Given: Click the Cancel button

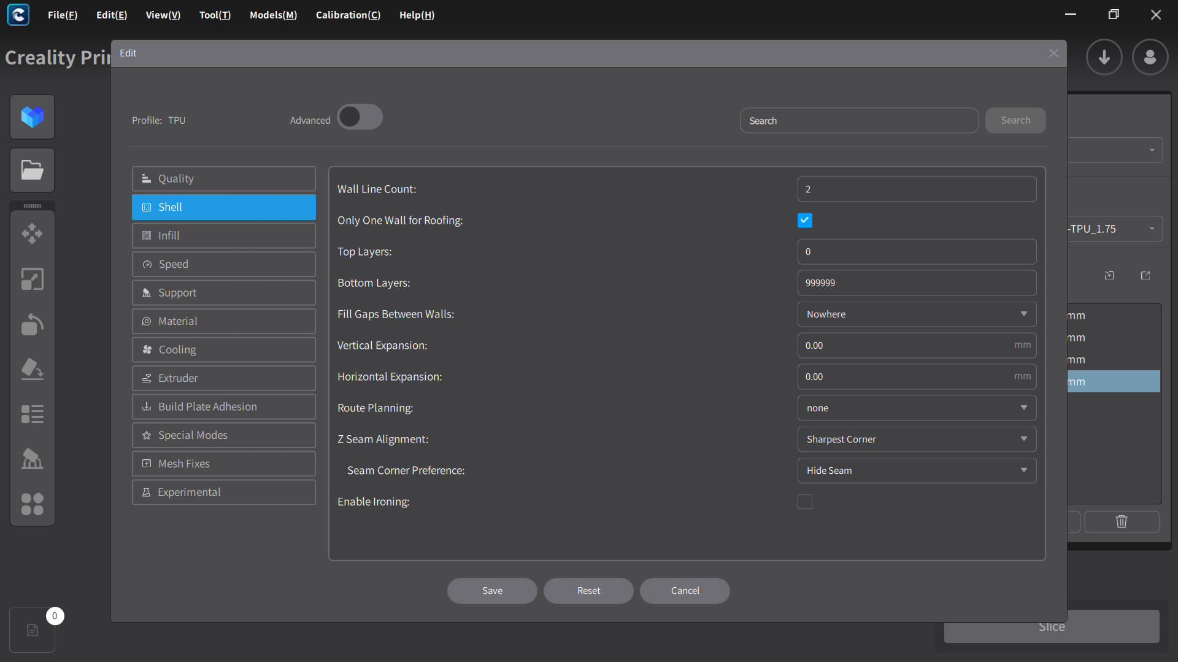Looking at the screenshot, I should (685, 591).
